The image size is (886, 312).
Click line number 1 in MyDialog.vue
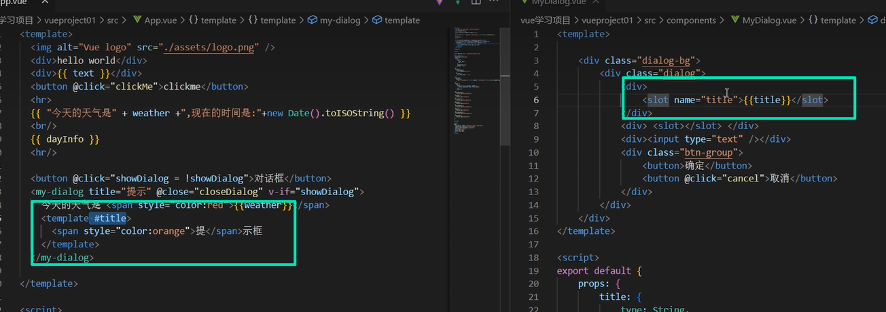point(536,34)
